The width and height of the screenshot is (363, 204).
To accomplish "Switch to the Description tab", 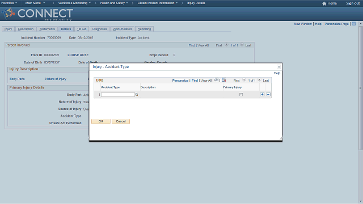I will (26, 29).
